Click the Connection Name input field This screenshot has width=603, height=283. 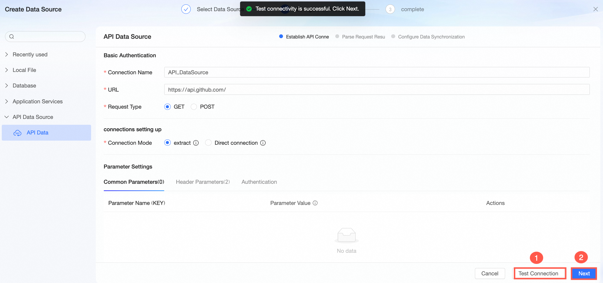[x=377, y=72]
